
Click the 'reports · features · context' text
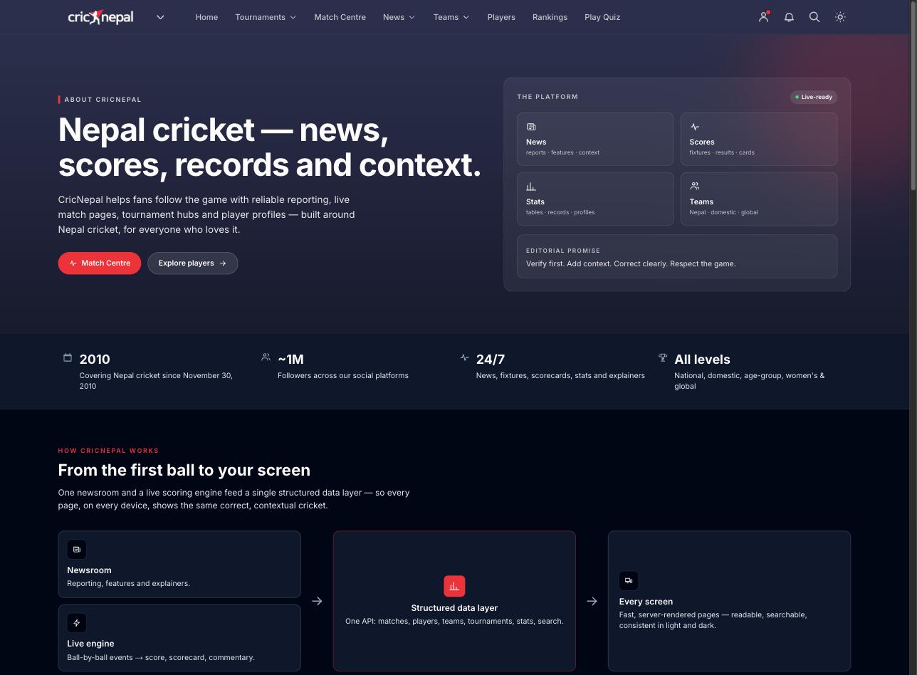(x=562, y=152)
